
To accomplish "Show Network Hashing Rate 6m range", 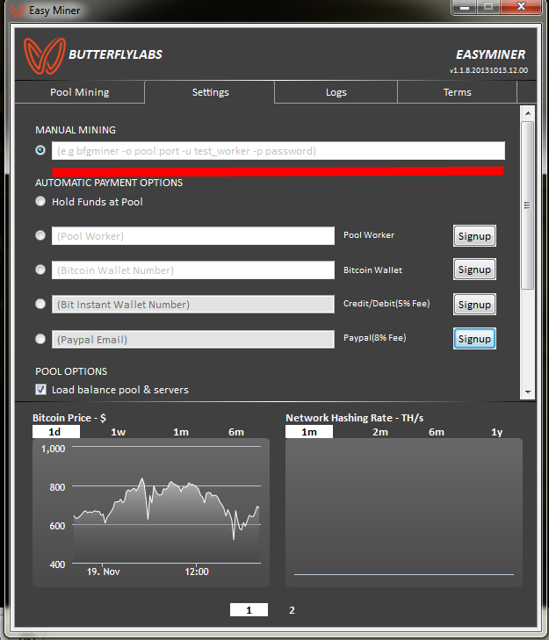I will 437,432.
